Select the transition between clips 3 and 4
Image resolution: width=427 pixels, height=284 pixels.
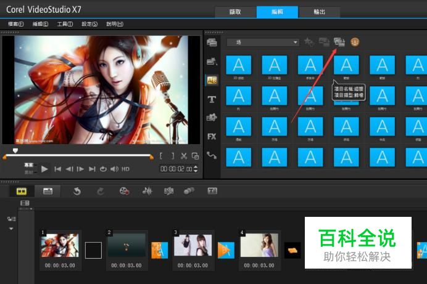(x=226, y=250)
